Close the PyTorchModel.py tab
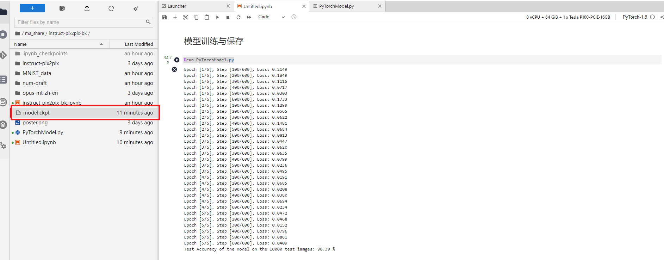The height and width of the screenshot is (260, 664). (380, 6)
